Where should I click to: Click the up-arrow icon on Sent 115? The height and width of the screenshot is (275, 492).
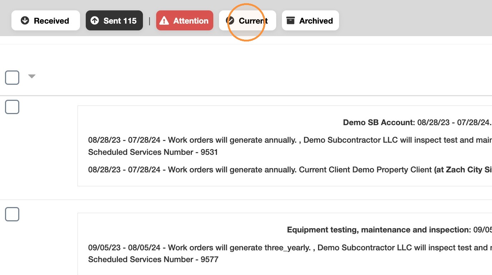click(95, 20)
